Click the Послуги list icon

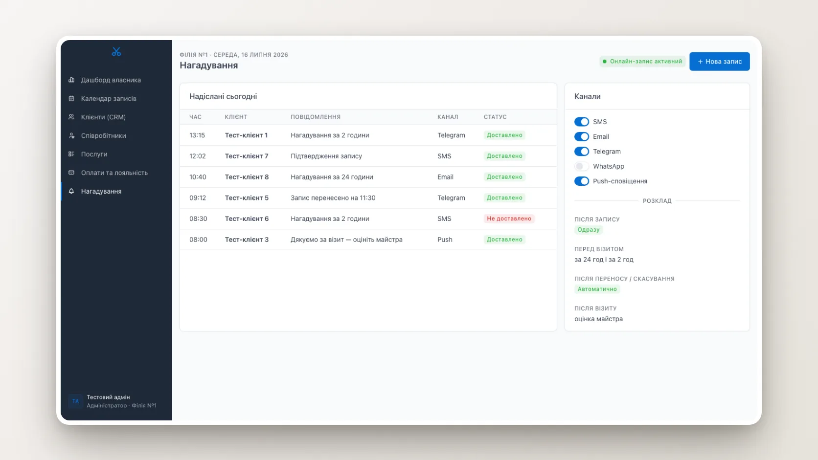tap(71, 154)
